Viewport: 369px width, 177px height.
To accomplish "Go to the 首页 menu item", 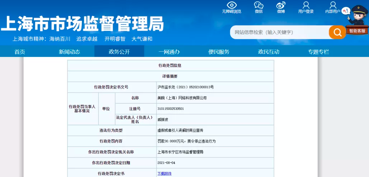I will (20, 52).
